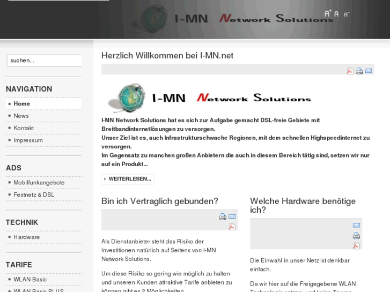Open the Herzlich Willkommen bei I-MN.net heading

click(x=167, y=55)
